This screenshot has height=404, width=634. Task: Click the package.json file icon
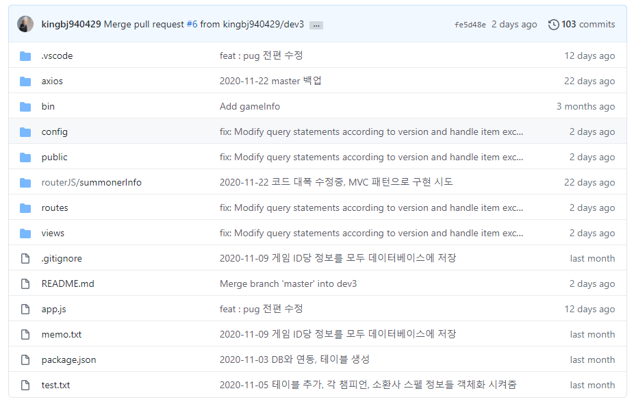point(25,360)
